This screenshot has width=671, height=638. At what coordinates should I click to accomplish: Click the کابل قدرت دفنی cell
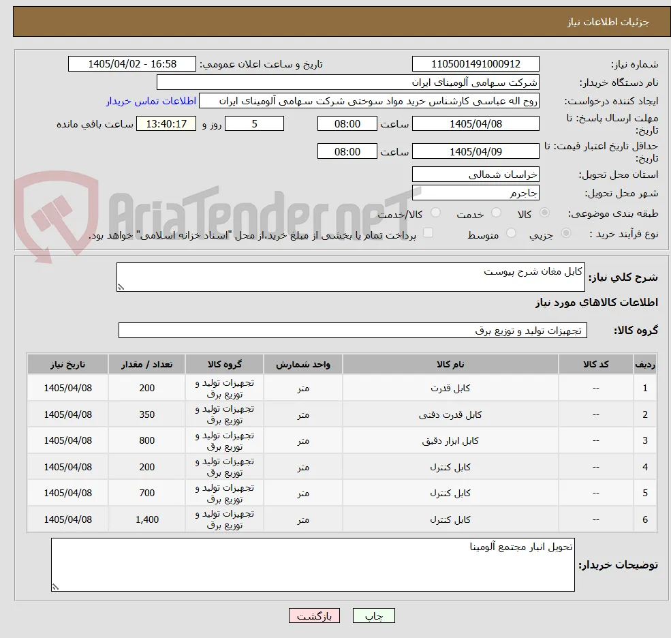(x=450, y=414)
